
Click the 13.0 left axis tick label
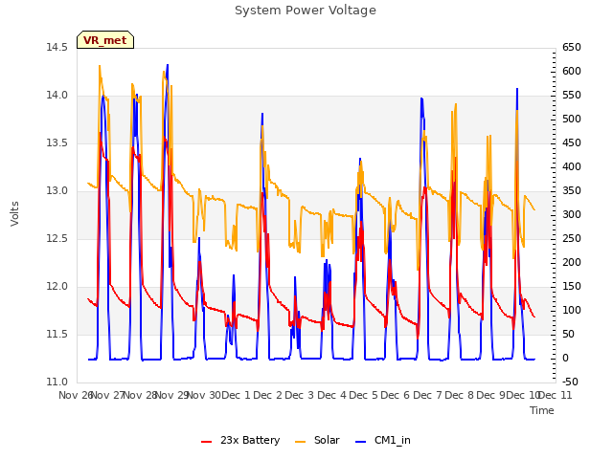coord(57,191)
